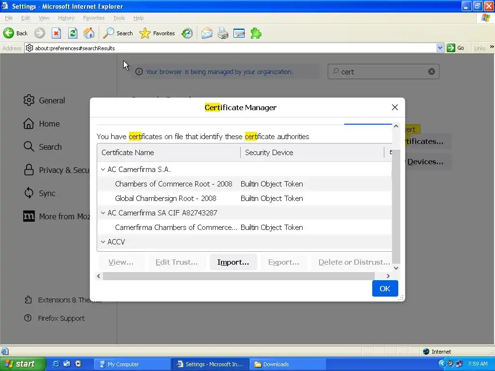Select Global Chambersign Root - 2008 certificate

tap(244, 199)
